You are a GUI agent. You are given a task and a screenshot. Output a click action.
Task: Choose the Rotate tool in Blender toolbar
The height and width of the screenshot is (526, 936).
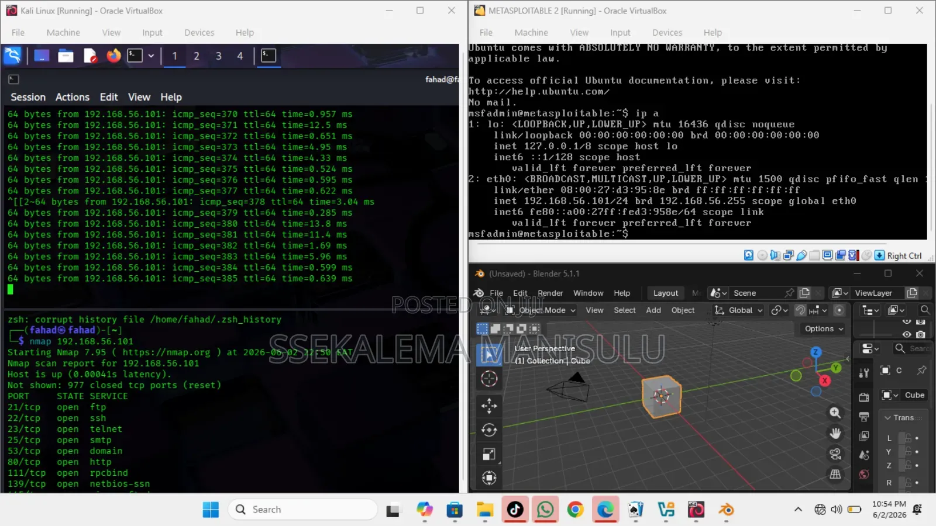pyautogui.click(x=489, y=430)
